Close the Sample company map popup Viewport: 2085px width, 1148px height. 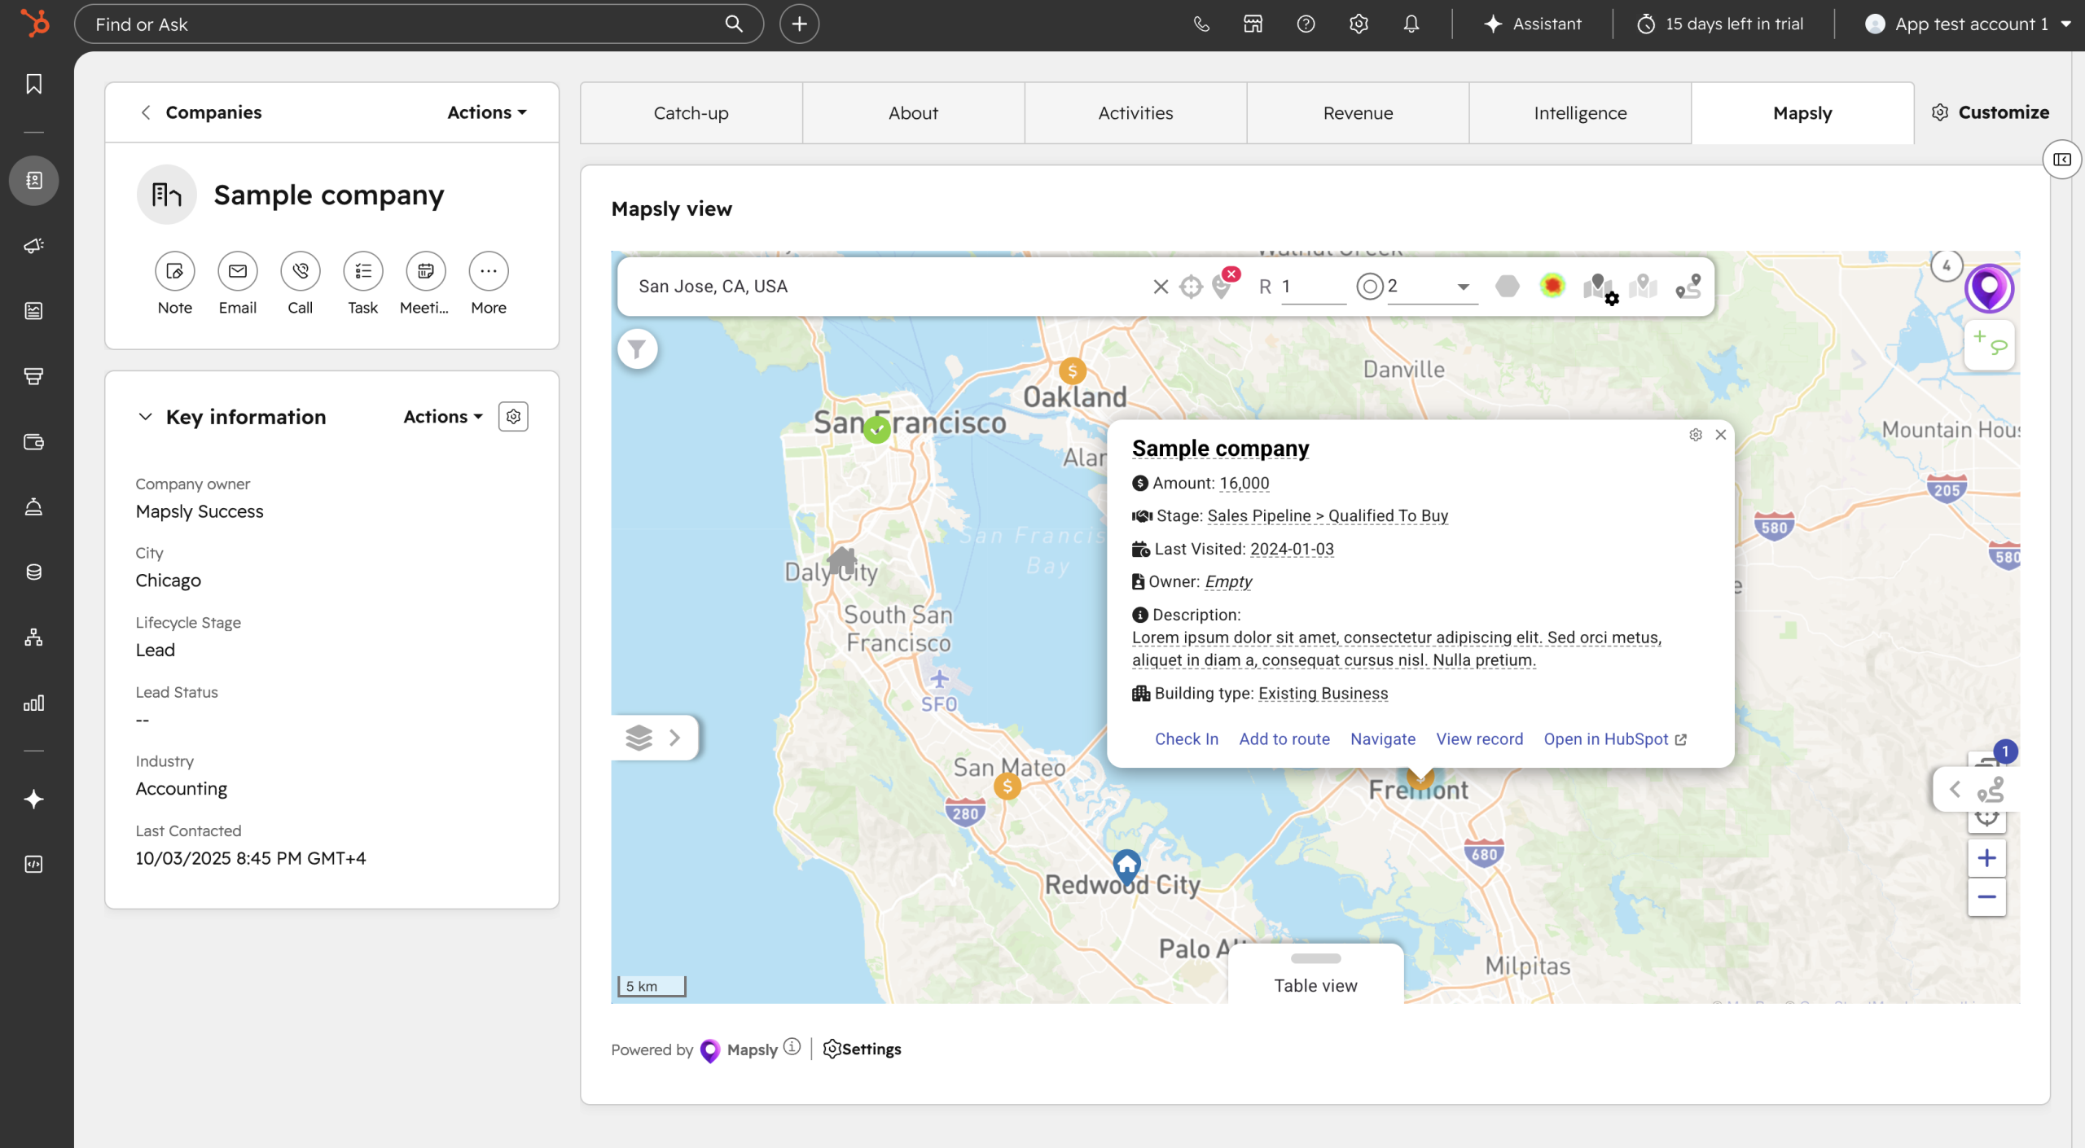[1721, 435]
